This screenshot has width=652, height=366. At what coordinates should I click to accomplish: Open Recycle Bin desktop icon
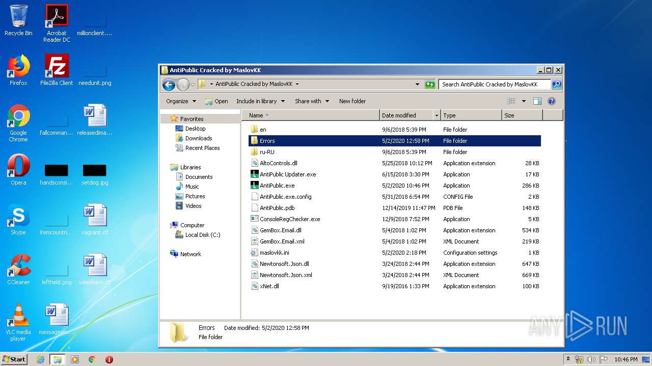[x=18, y=20]
